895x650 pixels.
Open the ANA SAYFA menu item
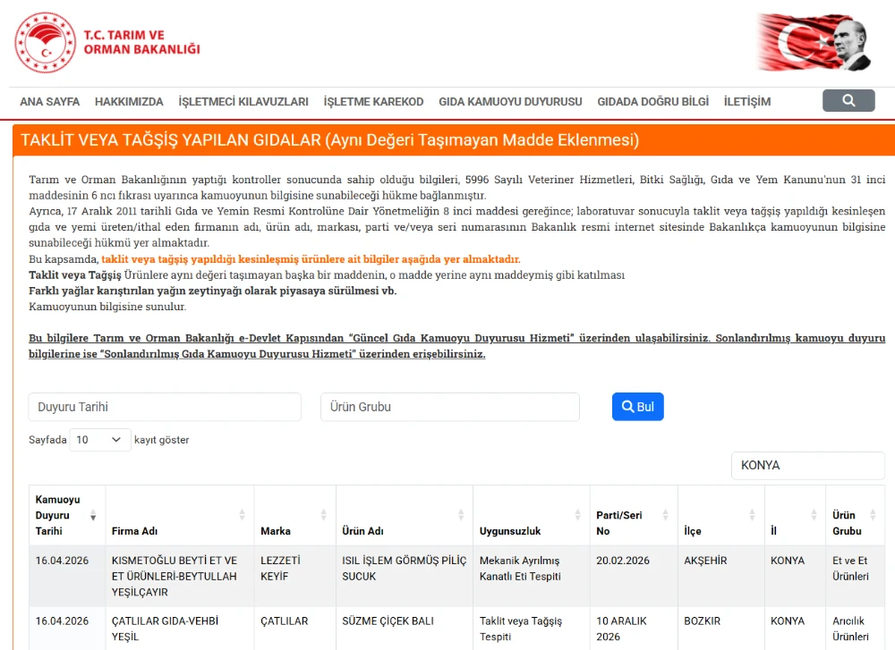tap(50, 102)
